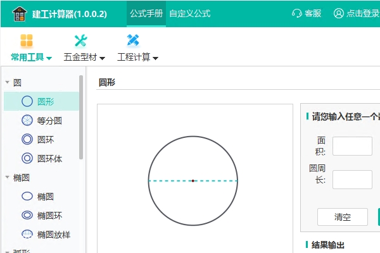Select the 圆形 circle icon in sidebar
The image size is (380, 253).
click(x=27, y=101)
